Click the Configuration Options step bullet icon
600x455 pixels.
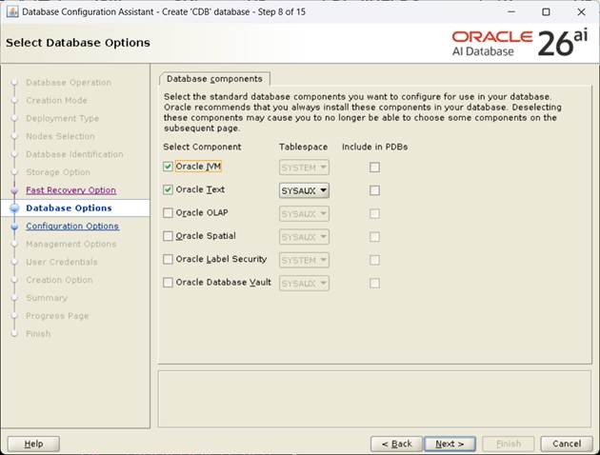pos(14,226)
